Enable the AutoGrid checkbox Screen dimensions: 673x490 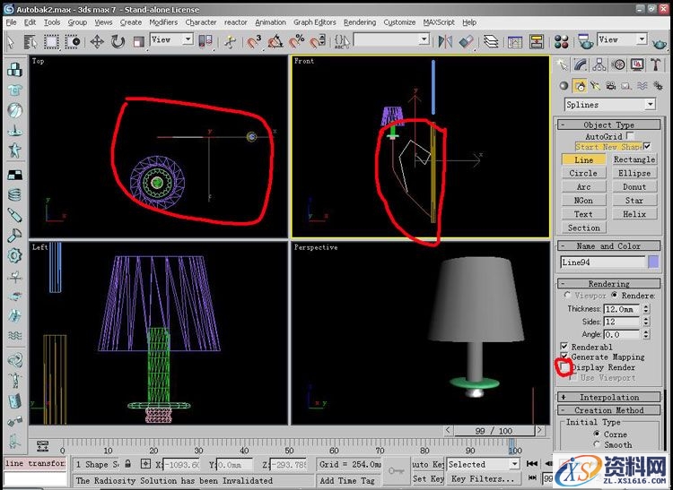click(x=630, y=136)
